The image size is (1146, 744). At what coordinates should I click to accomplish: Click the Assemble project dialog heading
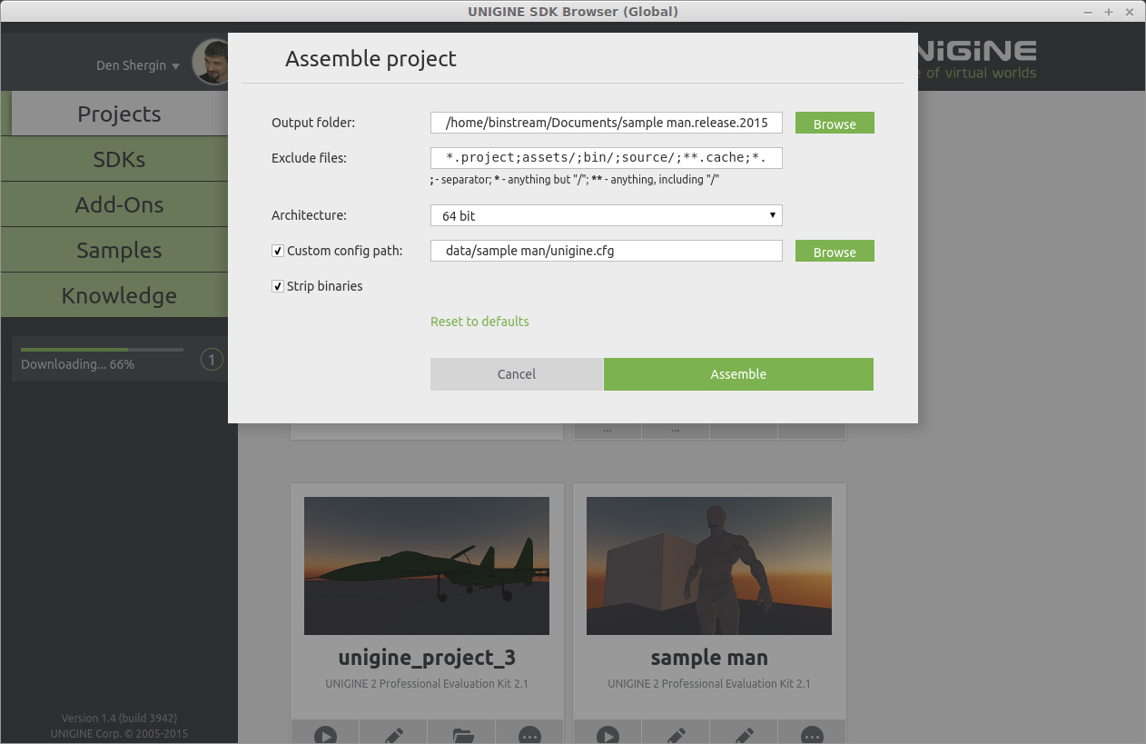point(370,59)
